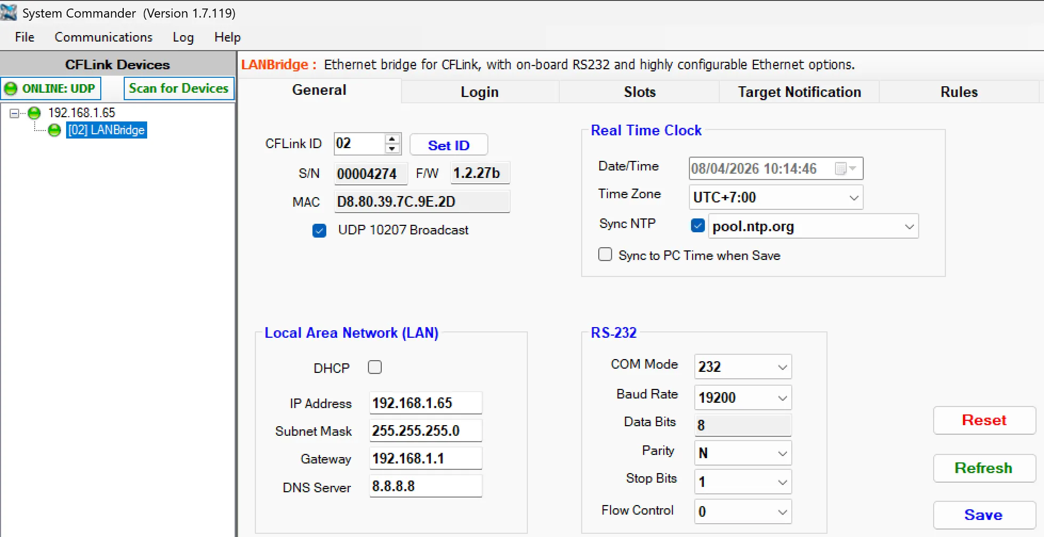Viewport: 1044px width, 537px height.
Task: Click the Save button
Action: point(983,515)
